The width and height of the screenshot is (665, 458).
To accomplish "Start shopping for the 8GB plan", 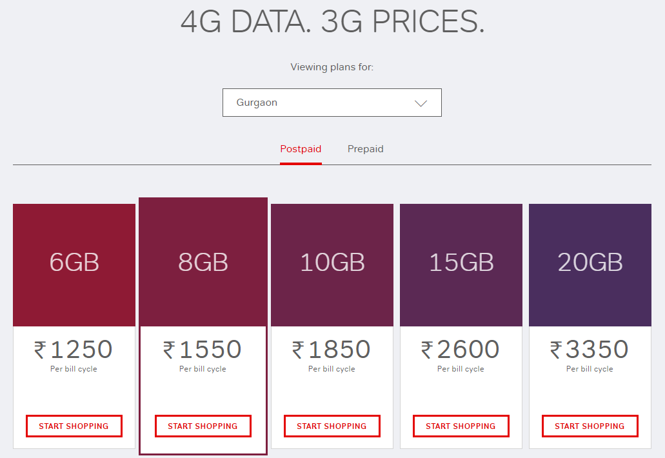I will click(203, 426).
